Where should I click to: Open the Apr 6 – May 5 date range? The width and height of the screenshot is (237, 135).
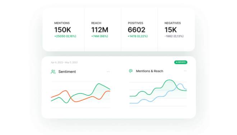coord(64,62)
